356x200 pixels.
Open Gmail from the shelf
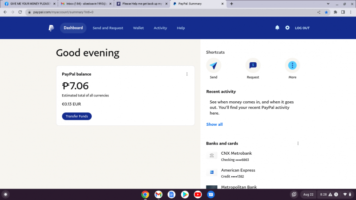pyautogui.click(x=158, y=194)
